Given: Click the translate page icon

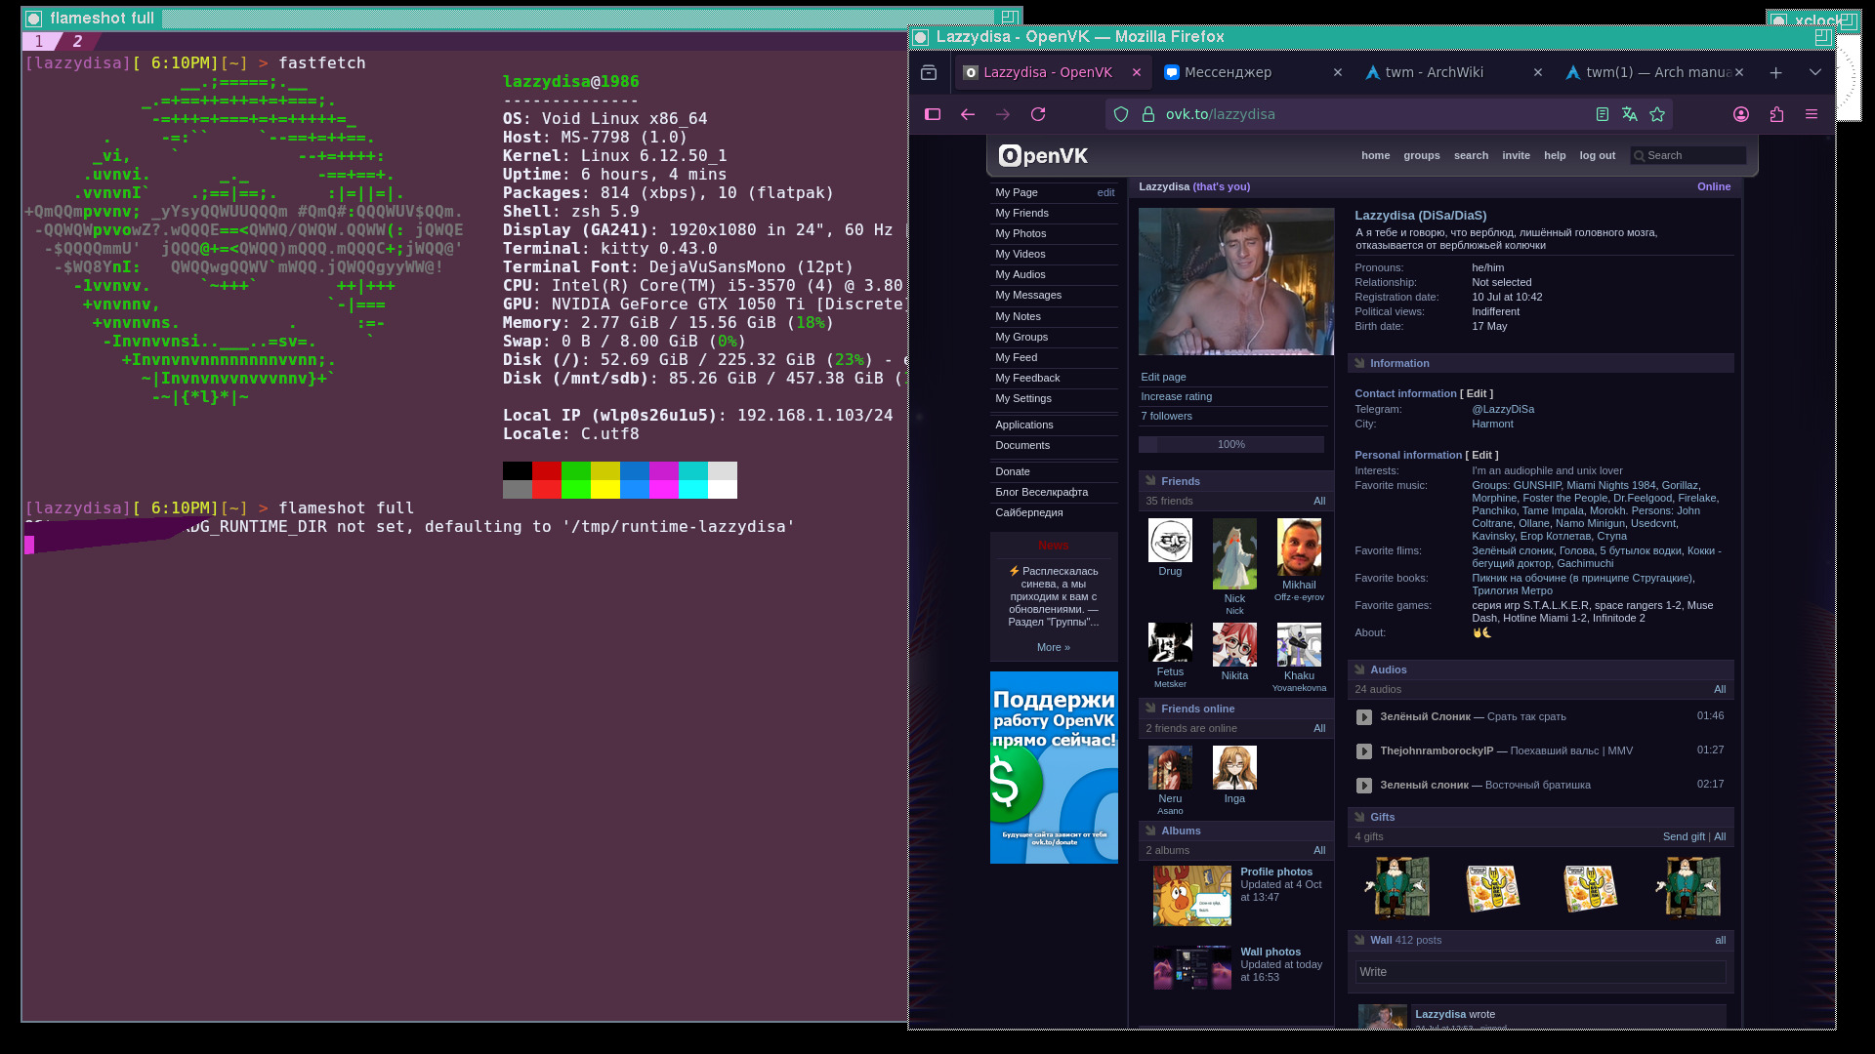Looking at the screenshot, I should click(x=1630, y=114).
